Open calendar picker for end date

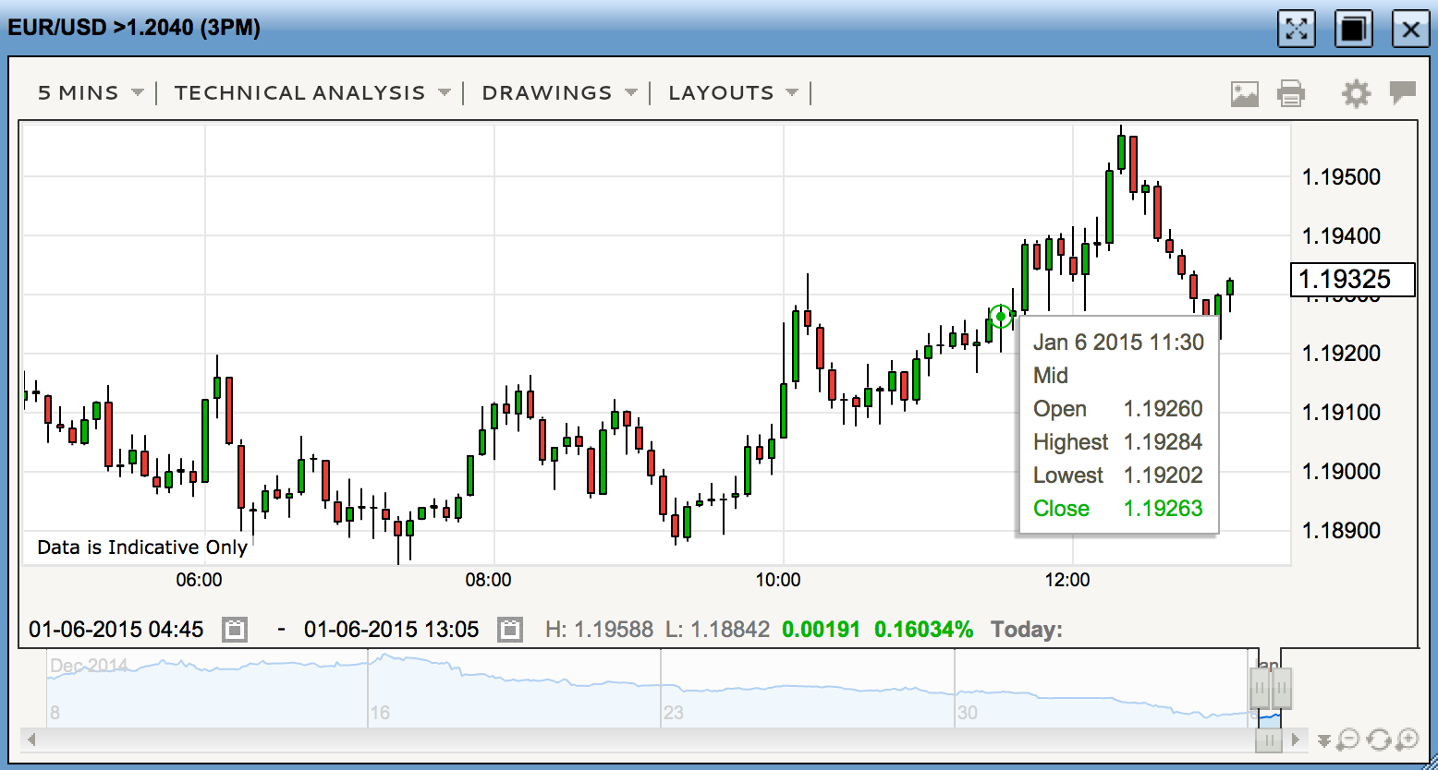[x=509, y=630]
